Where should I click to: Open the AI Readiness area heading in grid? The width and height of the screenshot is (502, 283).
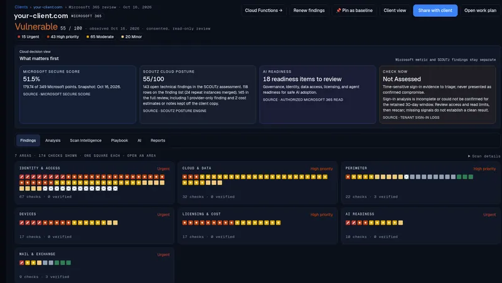pyautogui.click(x=360, y=214)
